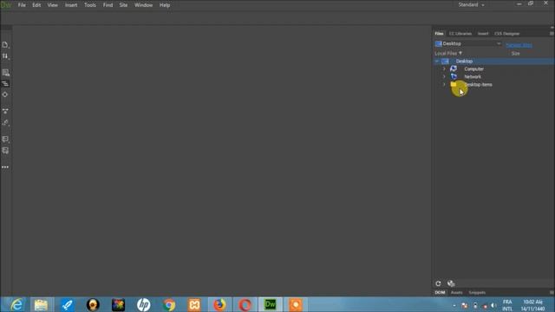Click the Toggle Visual Media Queries icon
The width and height of the screenshot is (555, 312).
click(x=5, y=83)
